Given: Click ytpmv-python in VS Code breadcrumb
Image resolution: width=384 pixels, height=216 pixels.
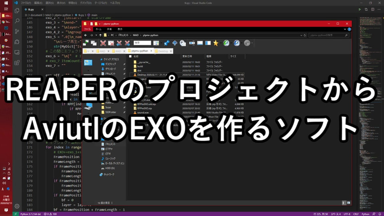Looking at the screenshot, I should [62, 15].
